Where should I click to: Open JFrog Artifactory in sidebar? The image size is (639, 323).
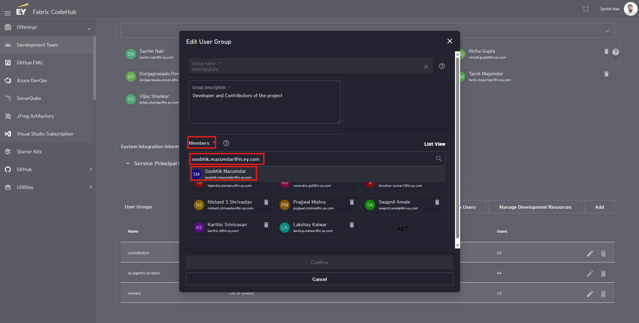coord(35,116)
